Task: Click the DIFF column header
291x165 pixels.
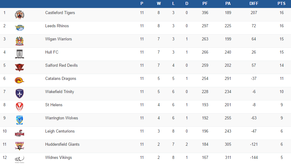Action: [x=254, y=4]
